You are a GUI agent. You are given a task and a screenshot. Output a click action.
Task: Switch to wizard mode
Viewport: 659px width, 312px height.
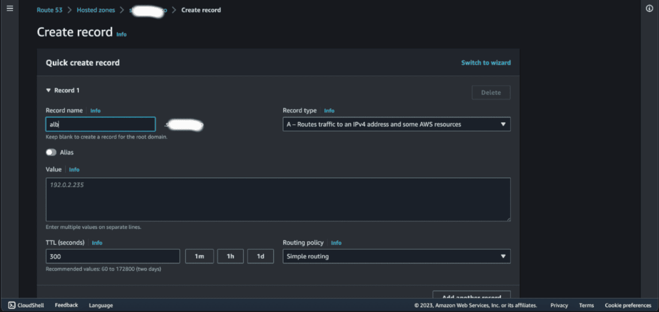[x=486, y=62]
